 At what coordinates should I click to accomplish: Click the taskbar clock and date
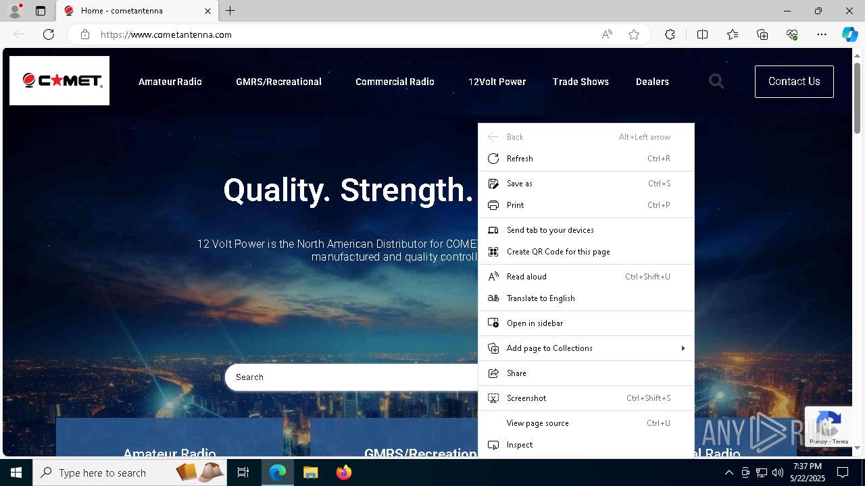click(807, 473)
